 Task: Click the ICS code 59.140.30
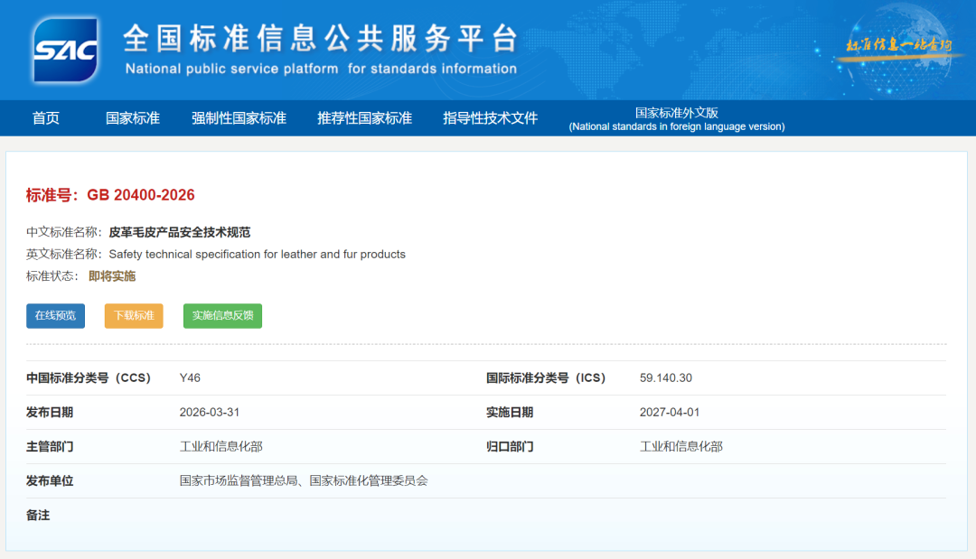click(665, 378)
